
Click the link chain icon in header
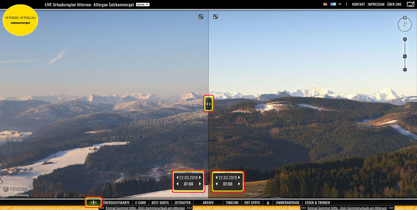tap(340, 4)
